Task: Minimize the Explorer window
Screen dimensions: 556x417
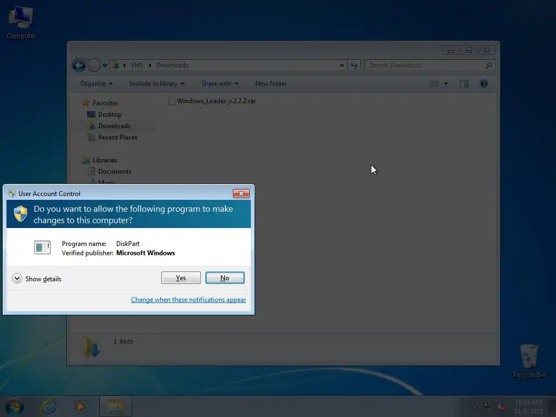Action: [x=451, y=50]
